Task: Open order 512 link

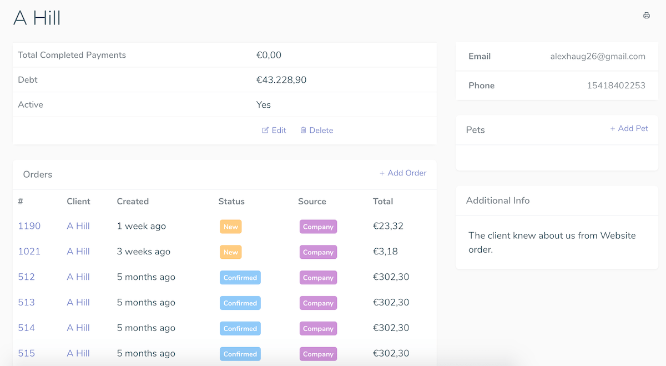Action: (x=26, y=277)
